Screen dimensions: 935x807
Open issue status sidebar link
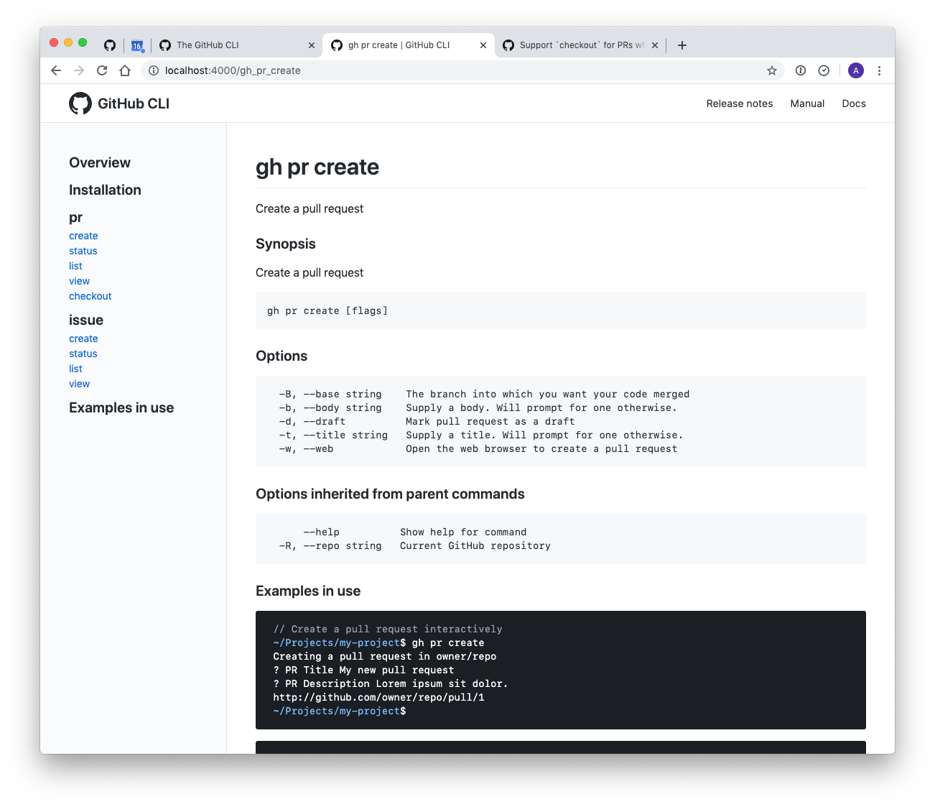83,354
